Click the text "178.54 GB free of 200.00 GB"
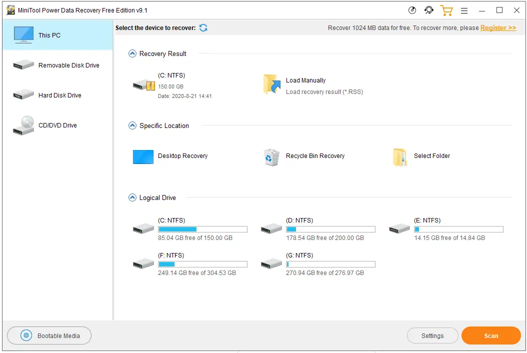The width and height of the screenshot is (527, 353). (x=325, y=237)
